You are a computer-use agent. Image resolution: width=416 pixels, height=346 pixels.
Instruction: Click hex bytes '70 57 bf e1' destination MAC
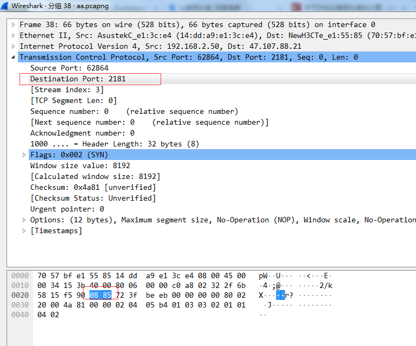coord(61,275)
